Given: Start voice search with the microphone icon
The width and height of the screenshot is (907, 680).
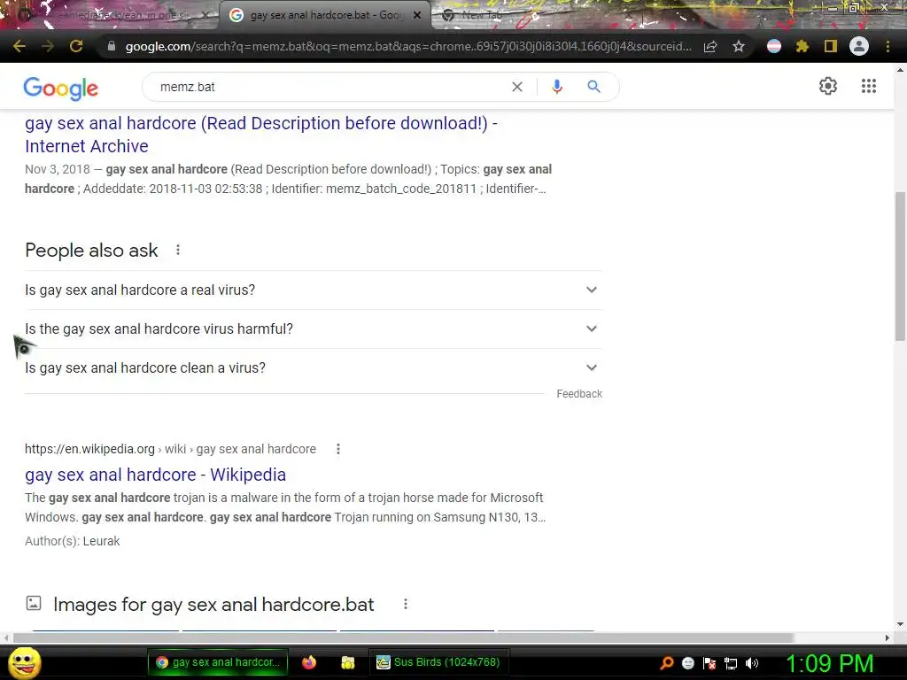Looking at the screenshot, I should (x=557, y=87).
